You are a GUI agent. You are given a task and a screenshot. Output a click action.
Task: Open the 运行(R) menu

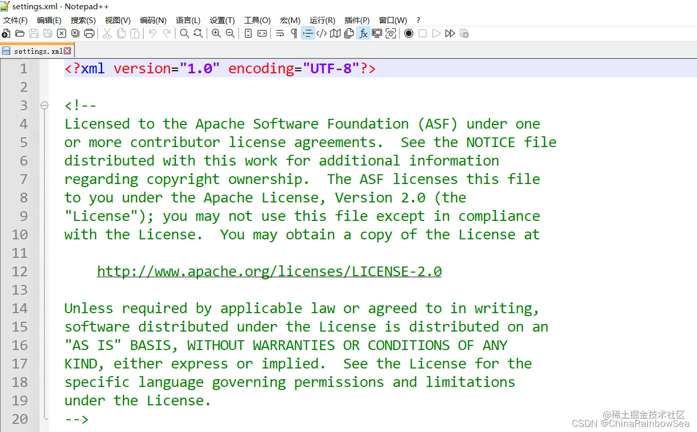pyautogui.click(x=323, y=20)
